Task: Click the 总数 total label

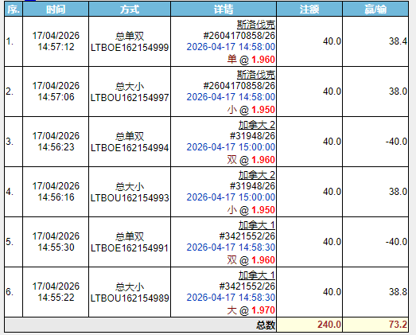Action: [266, 325]
